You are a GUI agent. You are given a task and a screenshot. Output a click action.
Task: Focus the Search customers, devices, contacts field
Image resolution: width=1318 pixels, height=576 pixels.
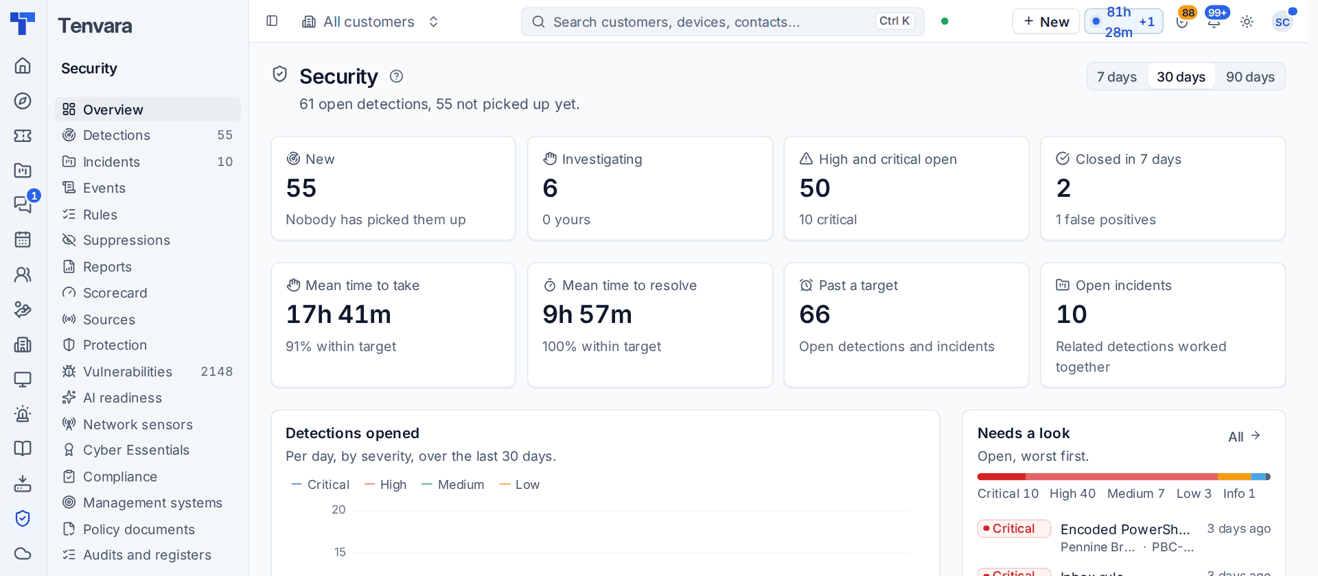pos(722,22)
